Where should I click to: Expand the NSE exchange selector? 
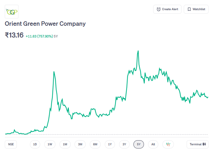tap(11, 144)
